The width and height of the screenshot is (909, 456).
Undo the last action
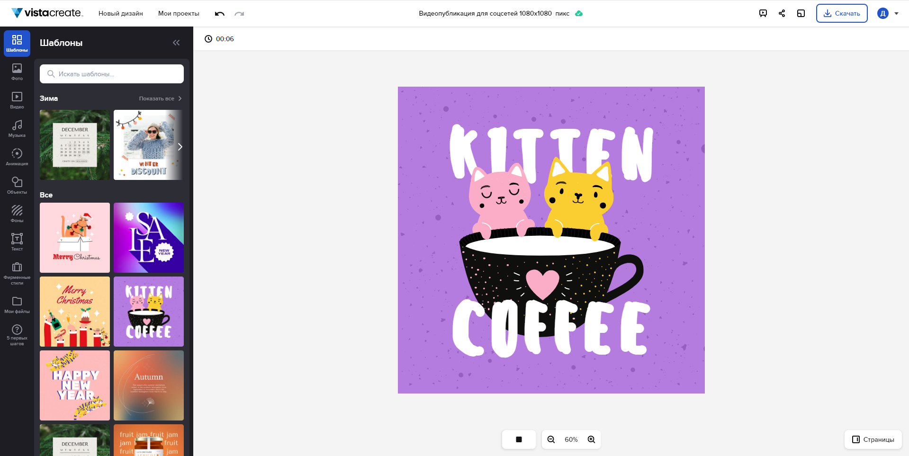[x=219, y=13]
